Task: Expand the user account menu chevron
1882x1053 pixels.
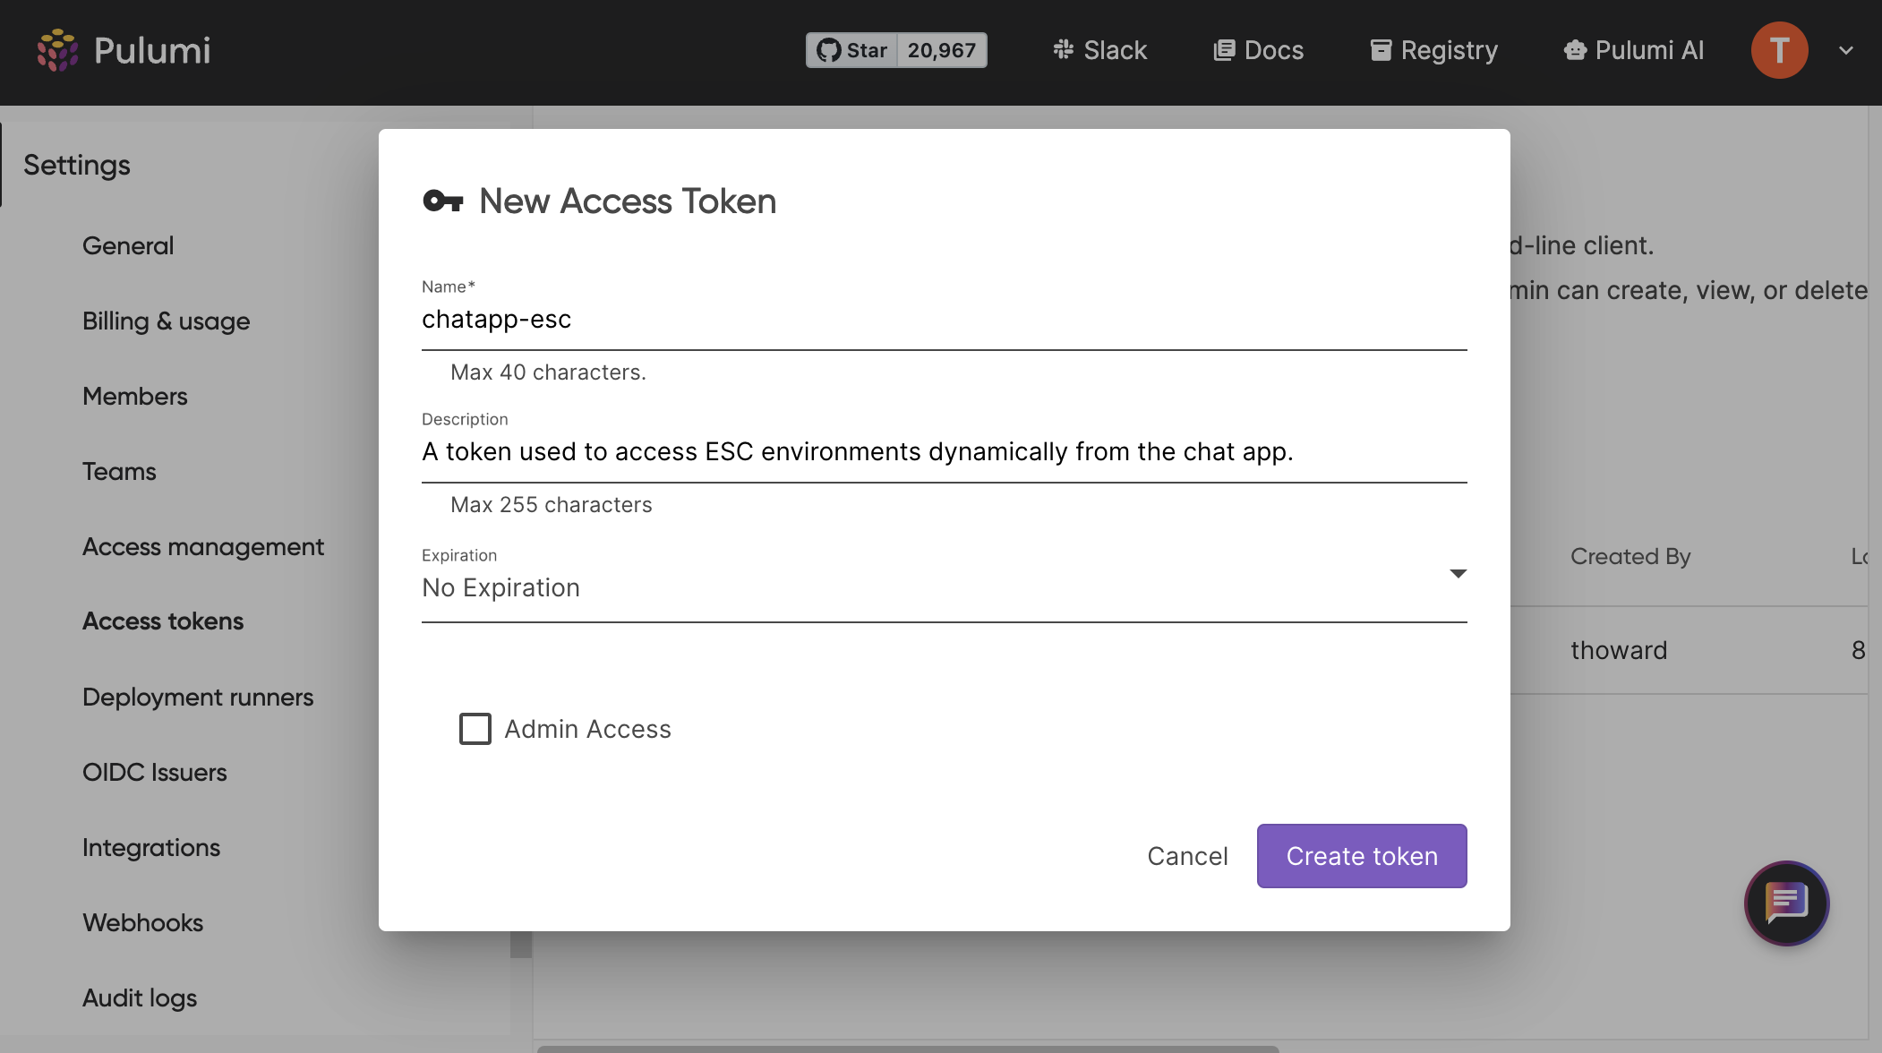Action: [1846, 50]
